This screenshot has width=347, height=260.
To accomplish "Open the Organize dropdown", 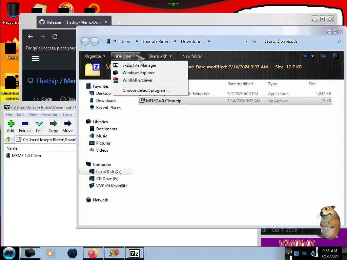I will (x=95, y=56).
